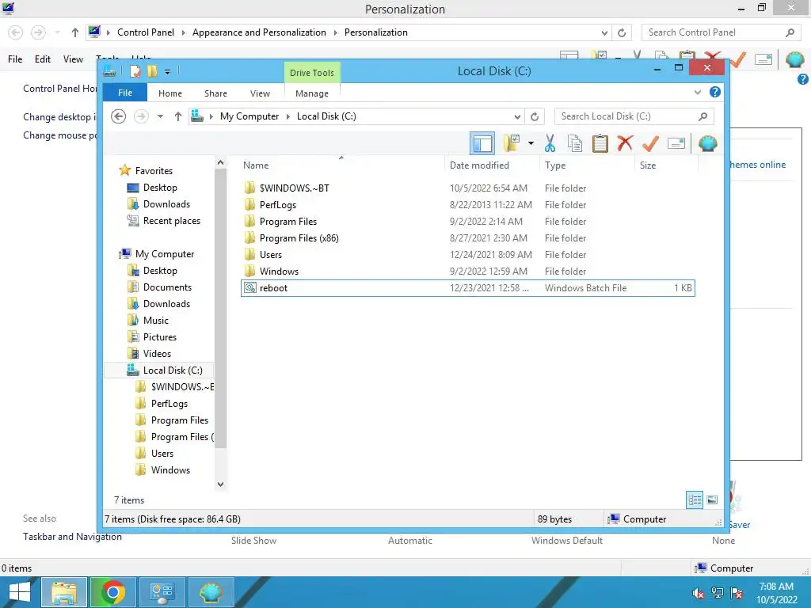
Task: Select Videos under My Computer
Action: coord(157,354)
